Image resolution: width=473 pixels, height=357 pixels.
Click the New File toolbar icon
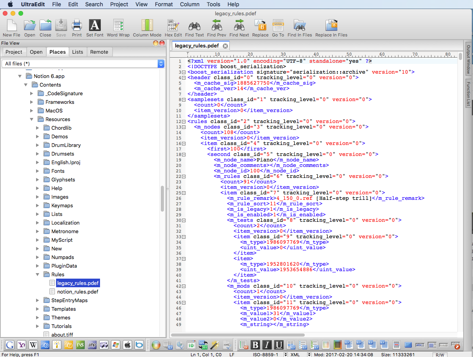point(11,27)
